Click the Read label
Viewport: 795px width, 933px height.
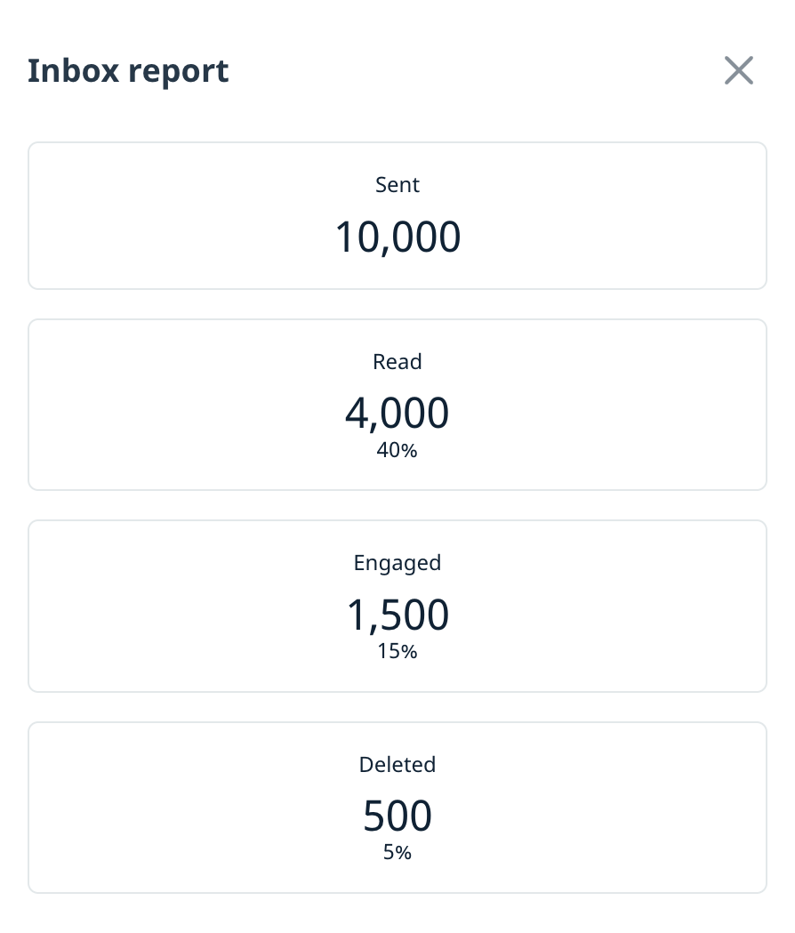coord(397,361)
